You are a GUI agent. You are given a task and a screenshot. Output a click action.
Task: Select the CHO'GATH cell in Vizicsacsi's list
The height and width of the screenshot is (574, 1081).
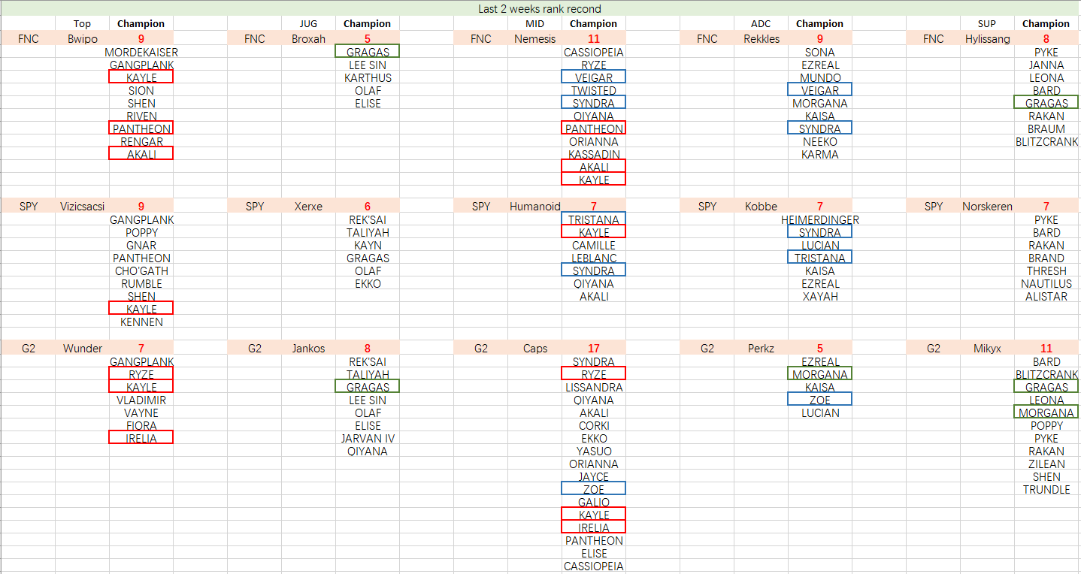tap(141, 271)
